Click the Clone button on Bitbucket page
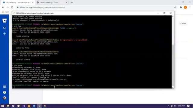This screenshot has width=193, height=108. pyautogui.click(x=183, y=23)
